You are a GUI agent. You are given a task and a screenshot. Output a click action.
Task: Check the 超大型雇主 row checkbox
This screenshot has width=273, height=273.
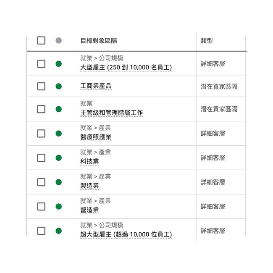coord(41,231)
